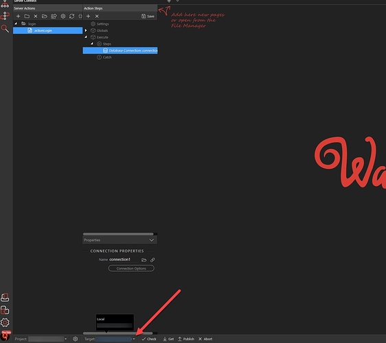Select the Catch step item
This screenshot has height=343, width=386.
[107, 58]
